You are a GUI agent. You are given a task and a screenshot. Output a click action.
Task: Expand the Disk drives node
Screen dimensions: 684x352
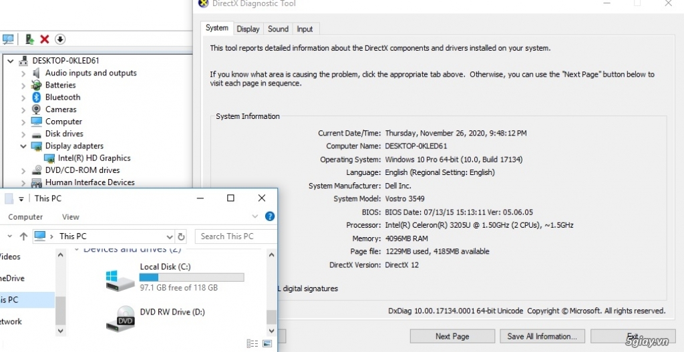point(23,134)
